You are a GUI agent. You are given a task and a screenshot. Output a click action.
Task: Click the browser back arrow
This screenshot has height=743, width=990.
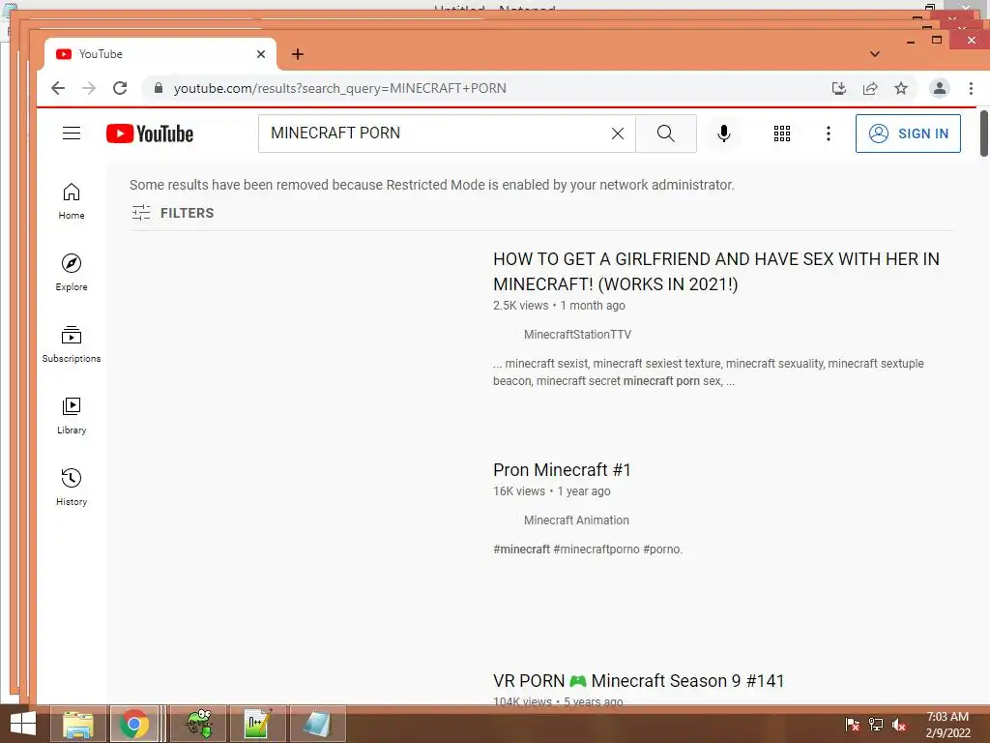[x=58, y=88]
